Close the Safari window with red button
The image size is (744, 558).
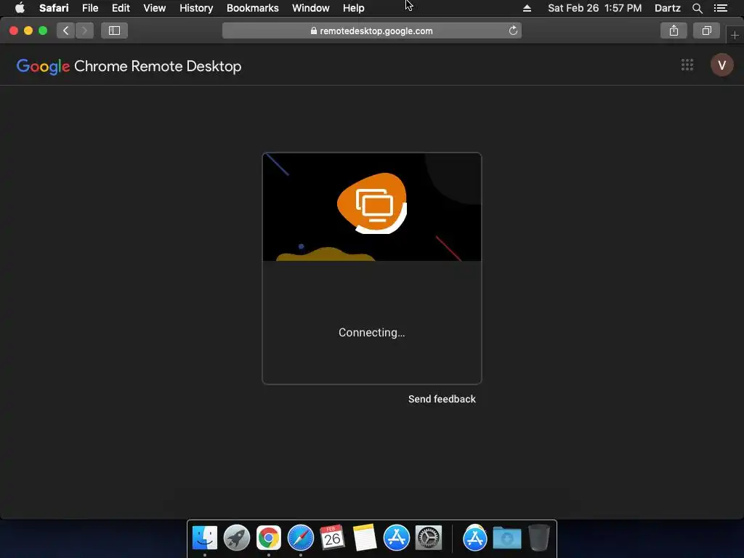14,31
